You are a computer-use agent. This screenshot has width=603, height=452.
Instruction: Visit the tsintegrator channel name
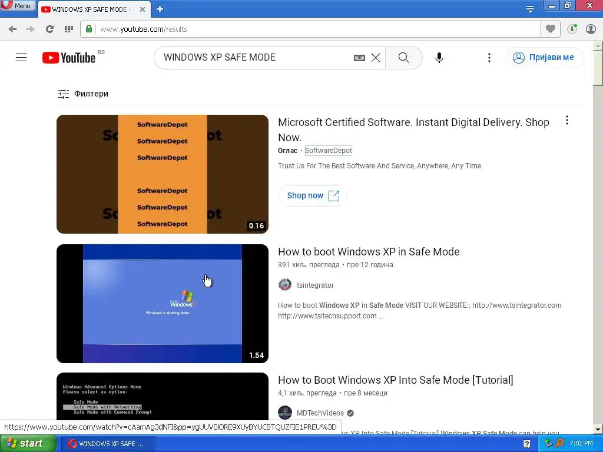click(316, 285)
